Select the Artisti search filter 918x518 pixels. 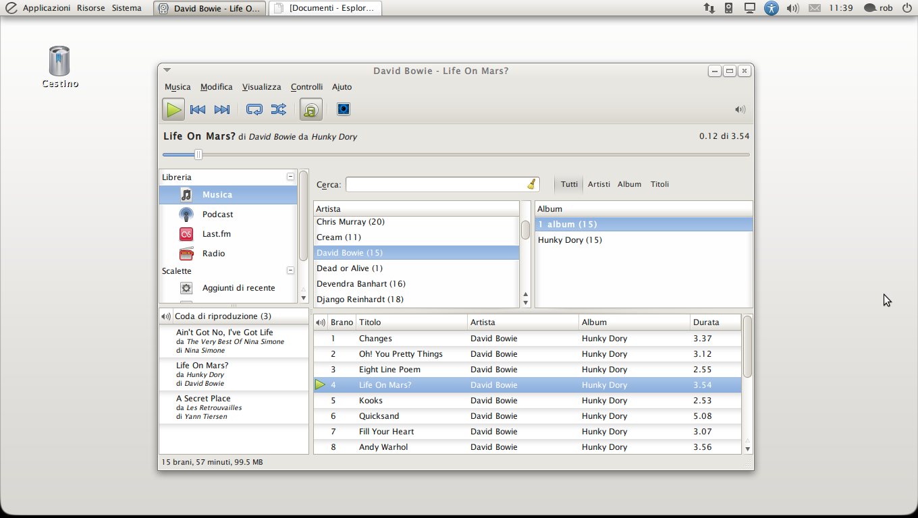[x=599, y=184]
